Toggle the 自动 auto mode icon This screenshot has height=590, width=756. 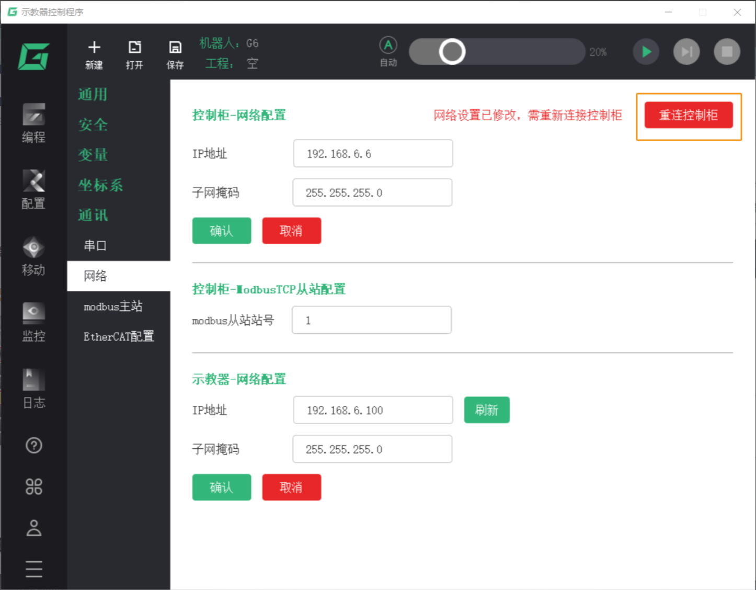click(x=388, y=51)
